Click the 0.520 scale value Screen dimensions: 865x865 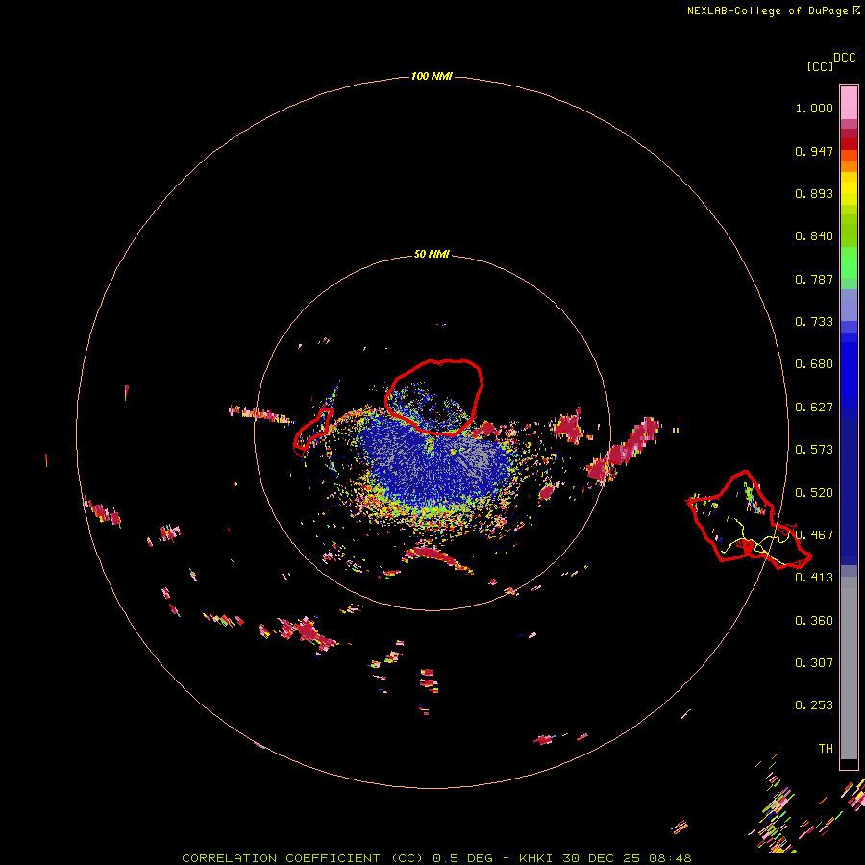coord(814,493)
